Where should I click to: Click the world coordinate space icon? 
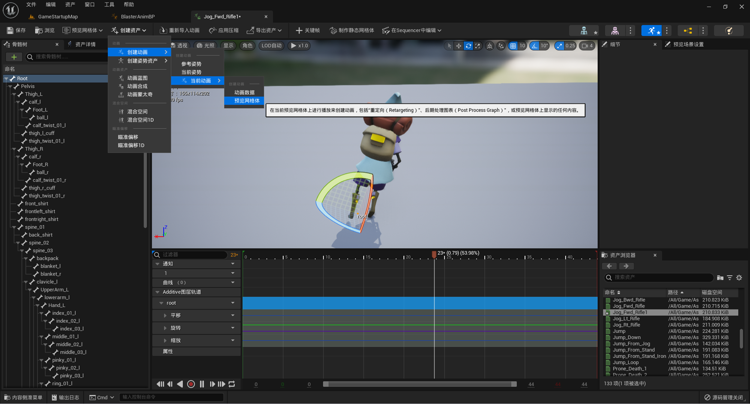pos(489,46)
